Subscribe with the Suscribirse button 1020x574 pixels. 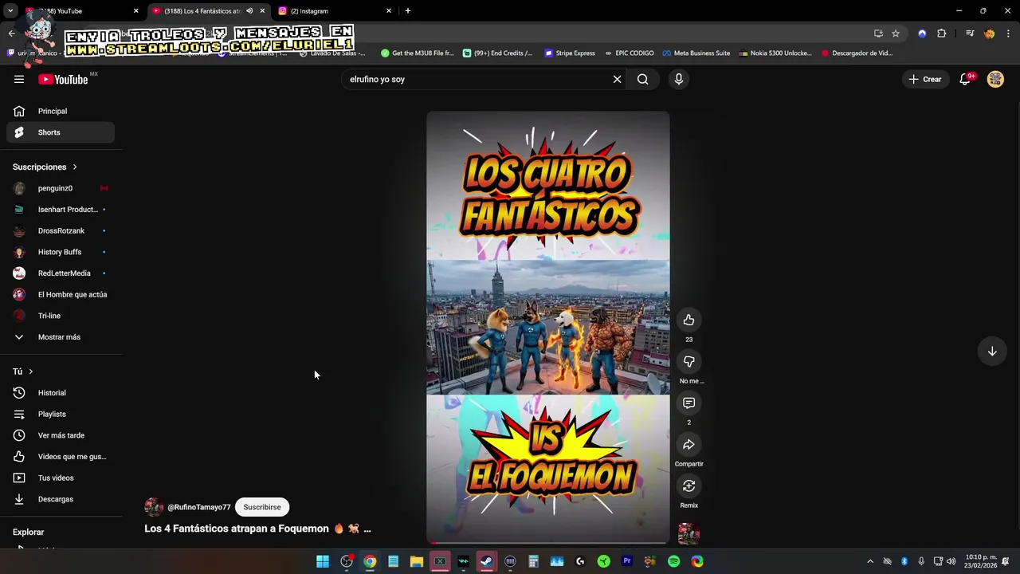tap(262, 507)
